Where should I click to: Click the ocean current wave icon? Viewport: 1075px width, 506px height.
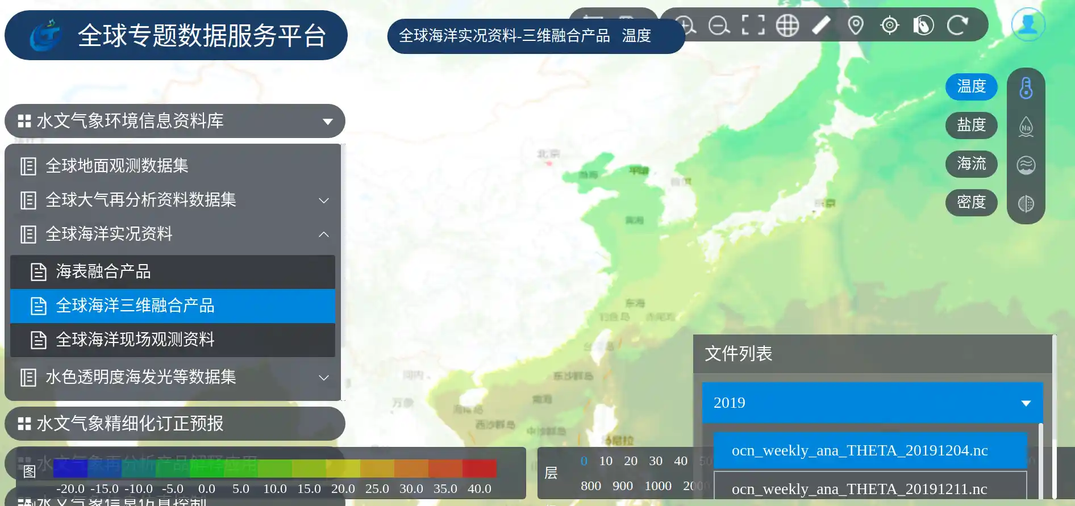[x=1026, y=165]
